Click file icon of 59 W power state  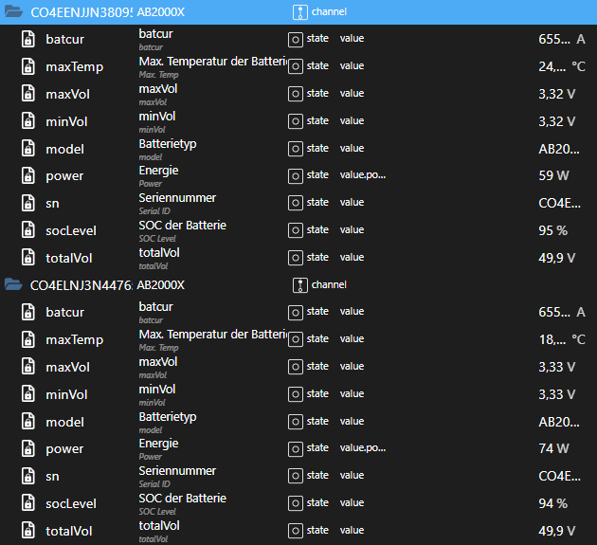click(x=28, y=175)
